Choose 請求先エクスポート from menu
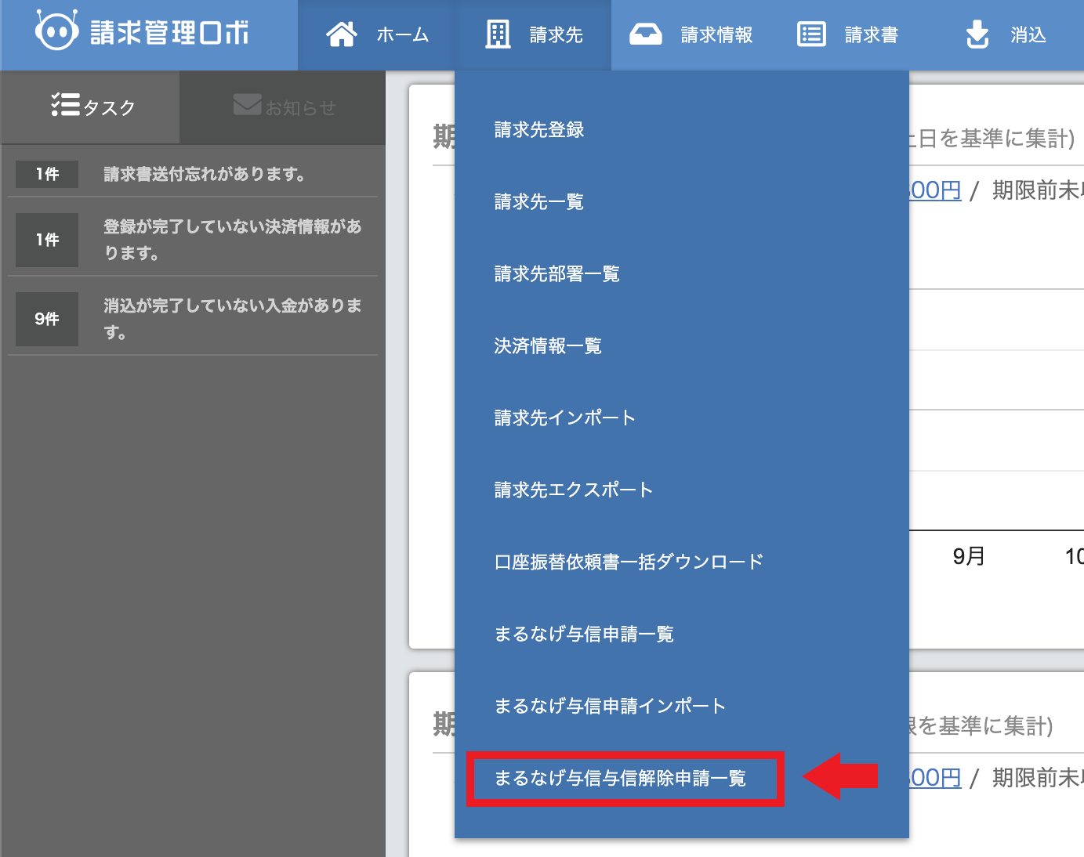Viewport: 1084px width, 857px height. pos(574,490)
